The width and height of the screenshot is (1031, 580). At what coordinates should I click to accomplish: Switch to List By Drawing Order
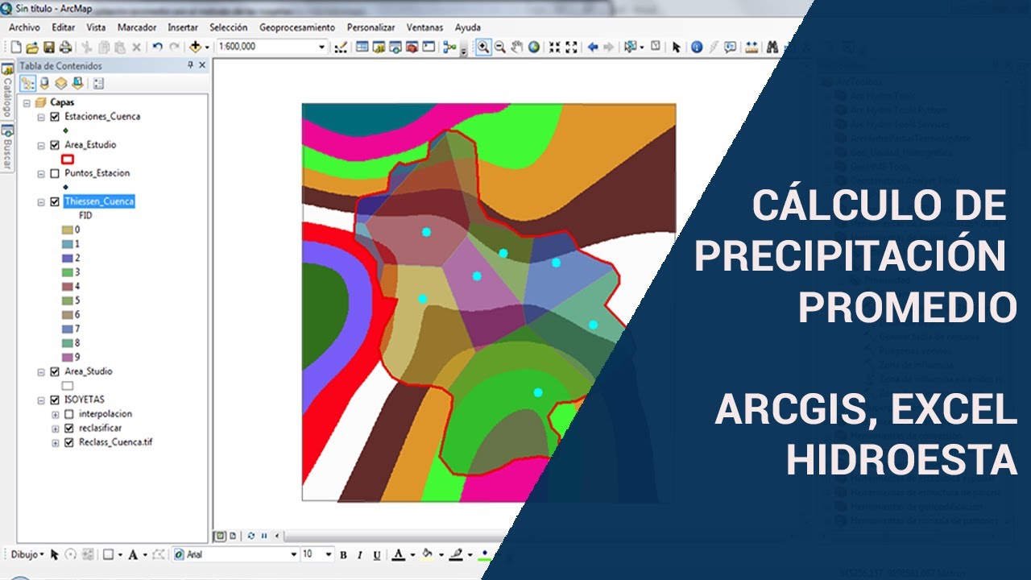pos(27,83)
